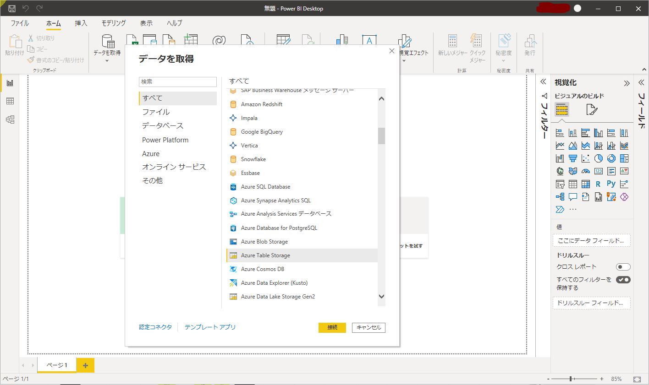Collapse the 視覚化 pane with the chevron
Viewport: 649px width, 385px height.
(627, 83)
